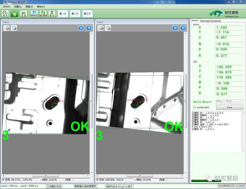
Task: Click the second blue arrow icon in Cam2
Action: [x=183, y=28]
